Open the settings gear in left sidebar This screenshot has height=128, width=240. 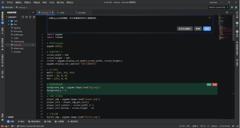(x=2, y=120)
